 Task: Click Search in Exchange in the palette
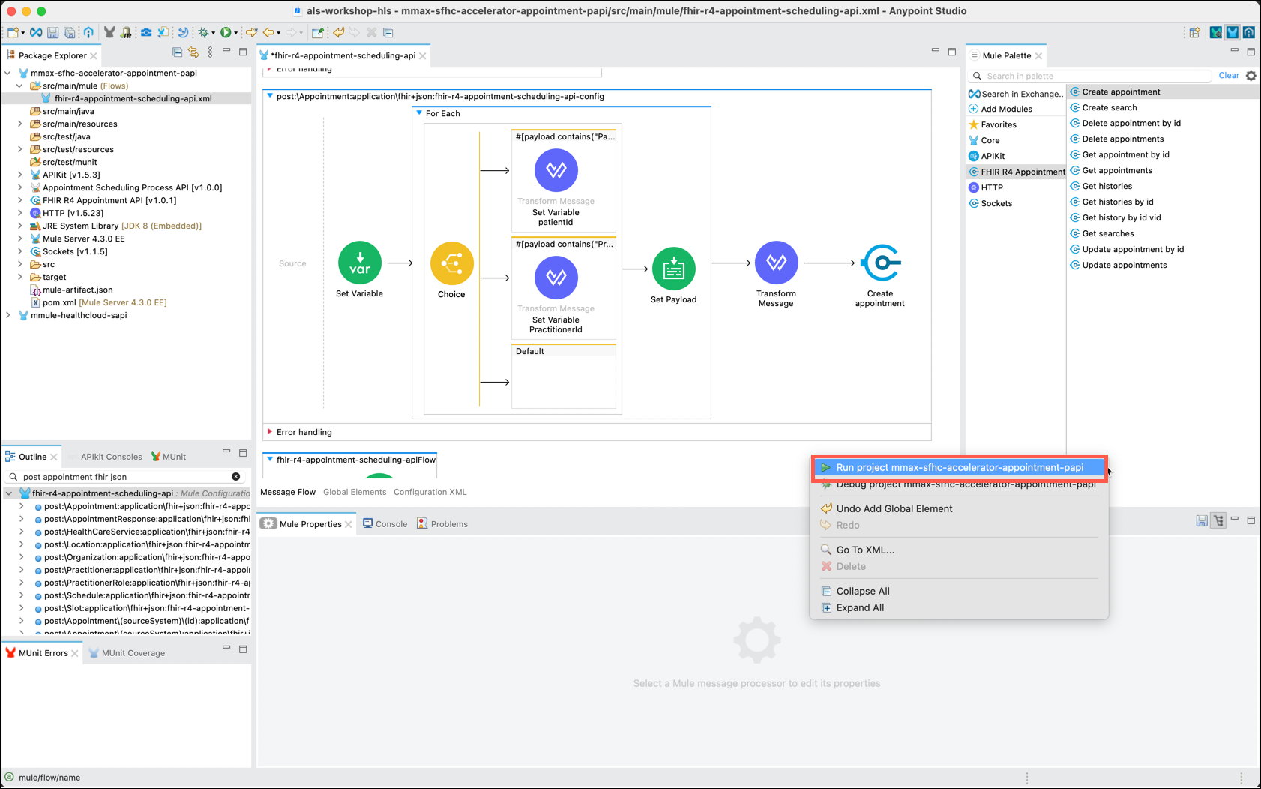(x=1016, y=94)
